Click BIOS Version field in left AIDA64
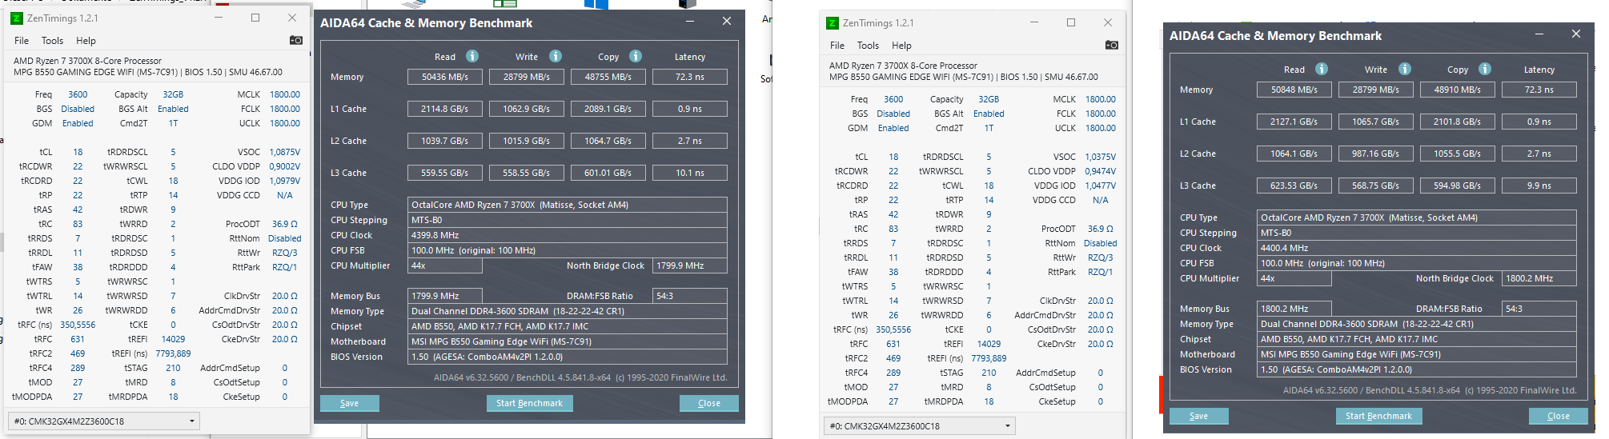This screenshot has width=1609, height=439. tap(568, 357)
